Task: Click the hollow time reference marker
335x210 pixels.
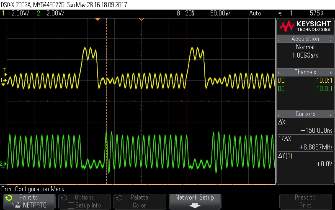Action: coord(141,20)
